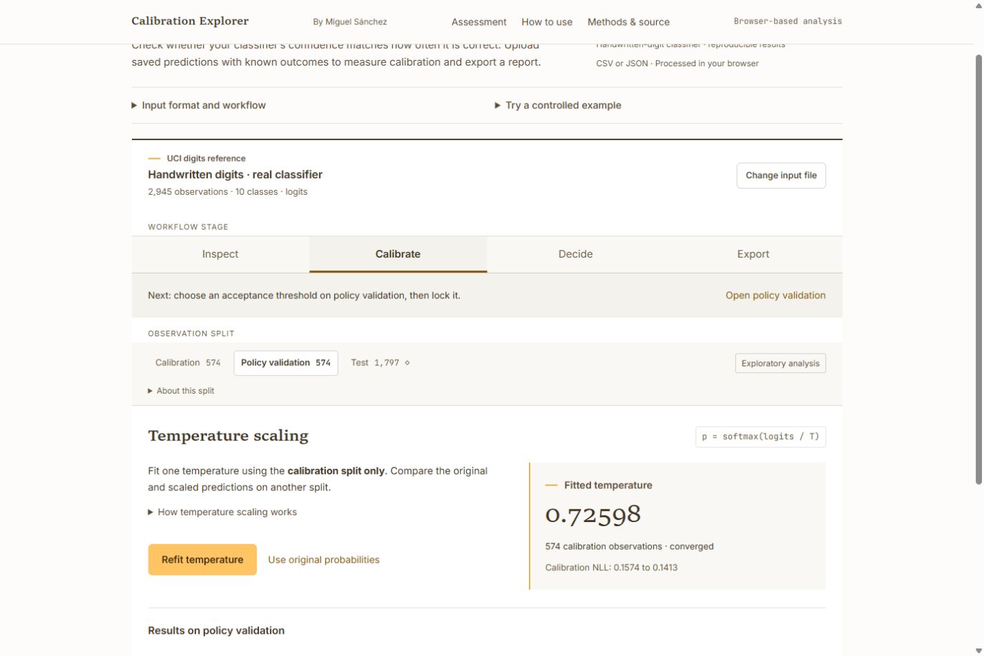
Task: Click the Exploratory analysis button
Action: tap(780, 363)
